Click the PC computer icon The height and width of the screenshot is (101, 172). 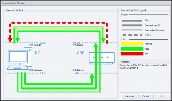click(x=20, y=58)
